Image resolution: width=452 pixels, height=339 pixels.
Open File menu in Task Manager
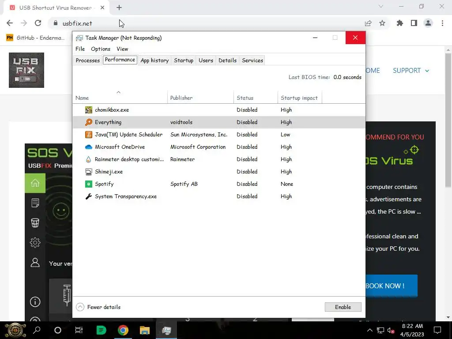pos(80,49)
